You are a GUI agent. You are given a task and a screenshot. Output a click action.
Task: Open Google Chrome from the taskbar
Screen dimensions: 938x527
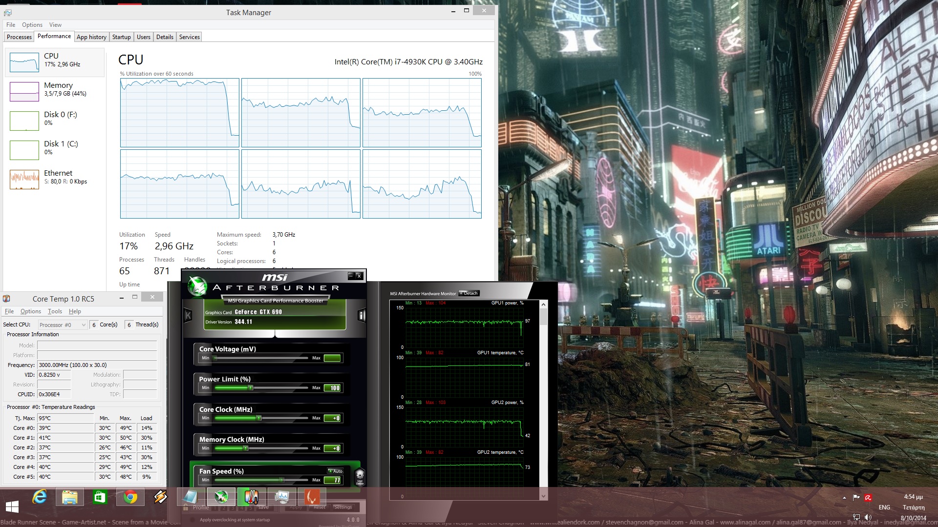[x=130, y=497]
